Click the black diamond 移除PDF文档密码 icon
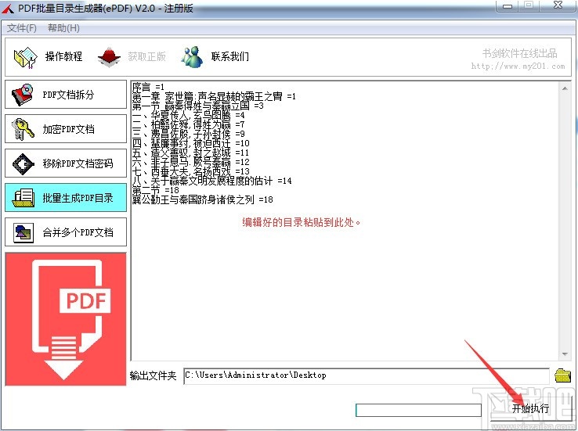 click(23, 163)
